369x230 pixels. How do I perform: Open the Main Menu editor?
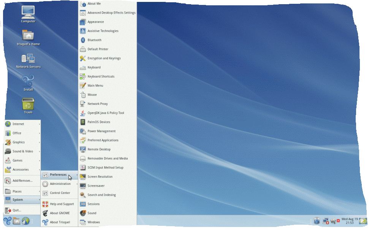pyautogui.click(x=107, y=85)
